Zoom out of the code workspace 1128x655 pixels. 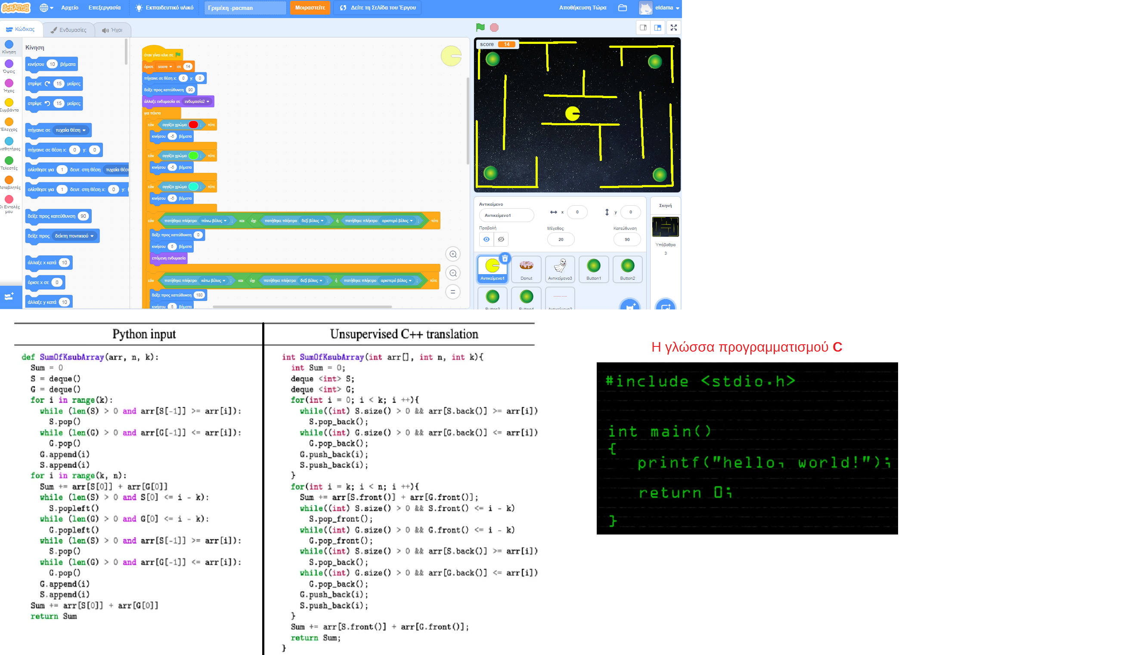tap(453, 273)
